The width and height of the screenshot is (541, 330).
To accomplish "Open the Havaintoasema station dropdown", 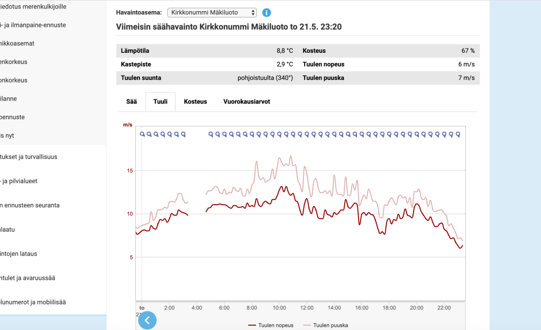I will click(212, 12).
